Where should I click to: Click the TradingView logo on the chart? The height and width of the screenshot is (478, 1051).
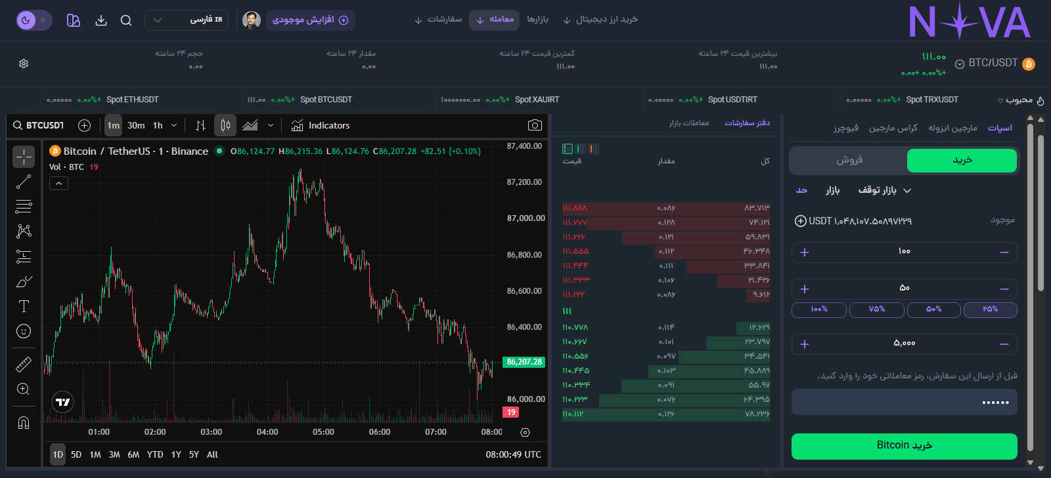63,402
